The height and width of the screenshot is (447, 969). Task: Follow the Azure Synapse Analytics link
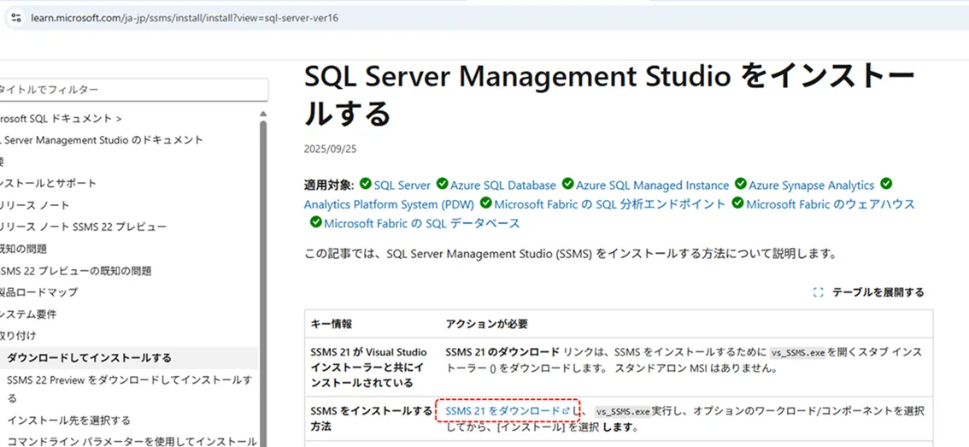(811, 185)
